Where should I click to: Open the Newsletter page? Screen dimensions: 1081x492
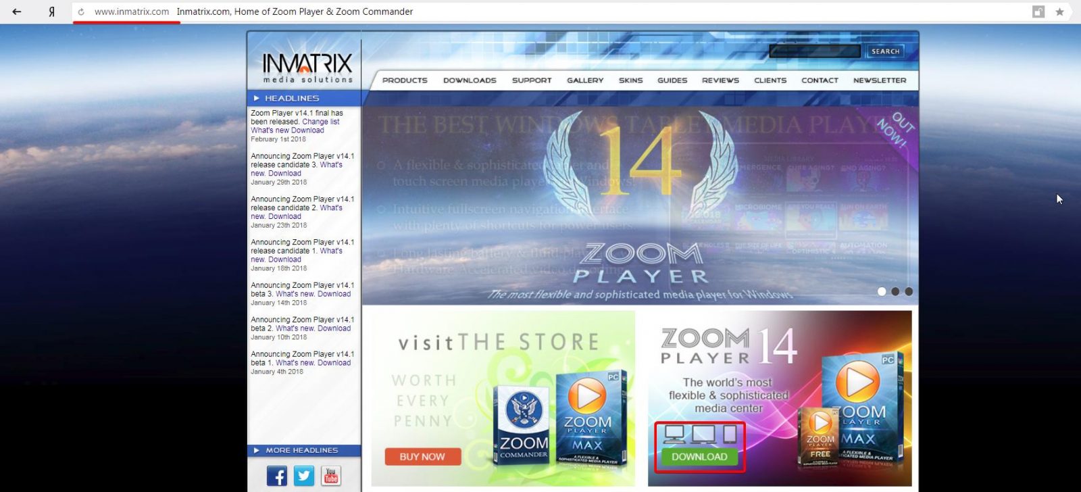tap(880, 80)
